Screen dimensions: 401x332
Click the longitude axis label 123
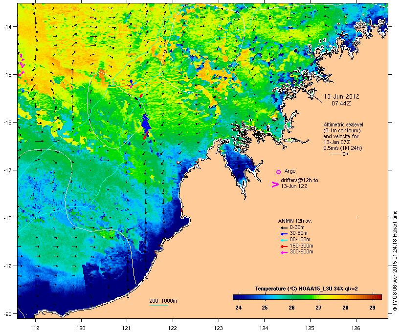pyautogui.click(x=219, y=328)
